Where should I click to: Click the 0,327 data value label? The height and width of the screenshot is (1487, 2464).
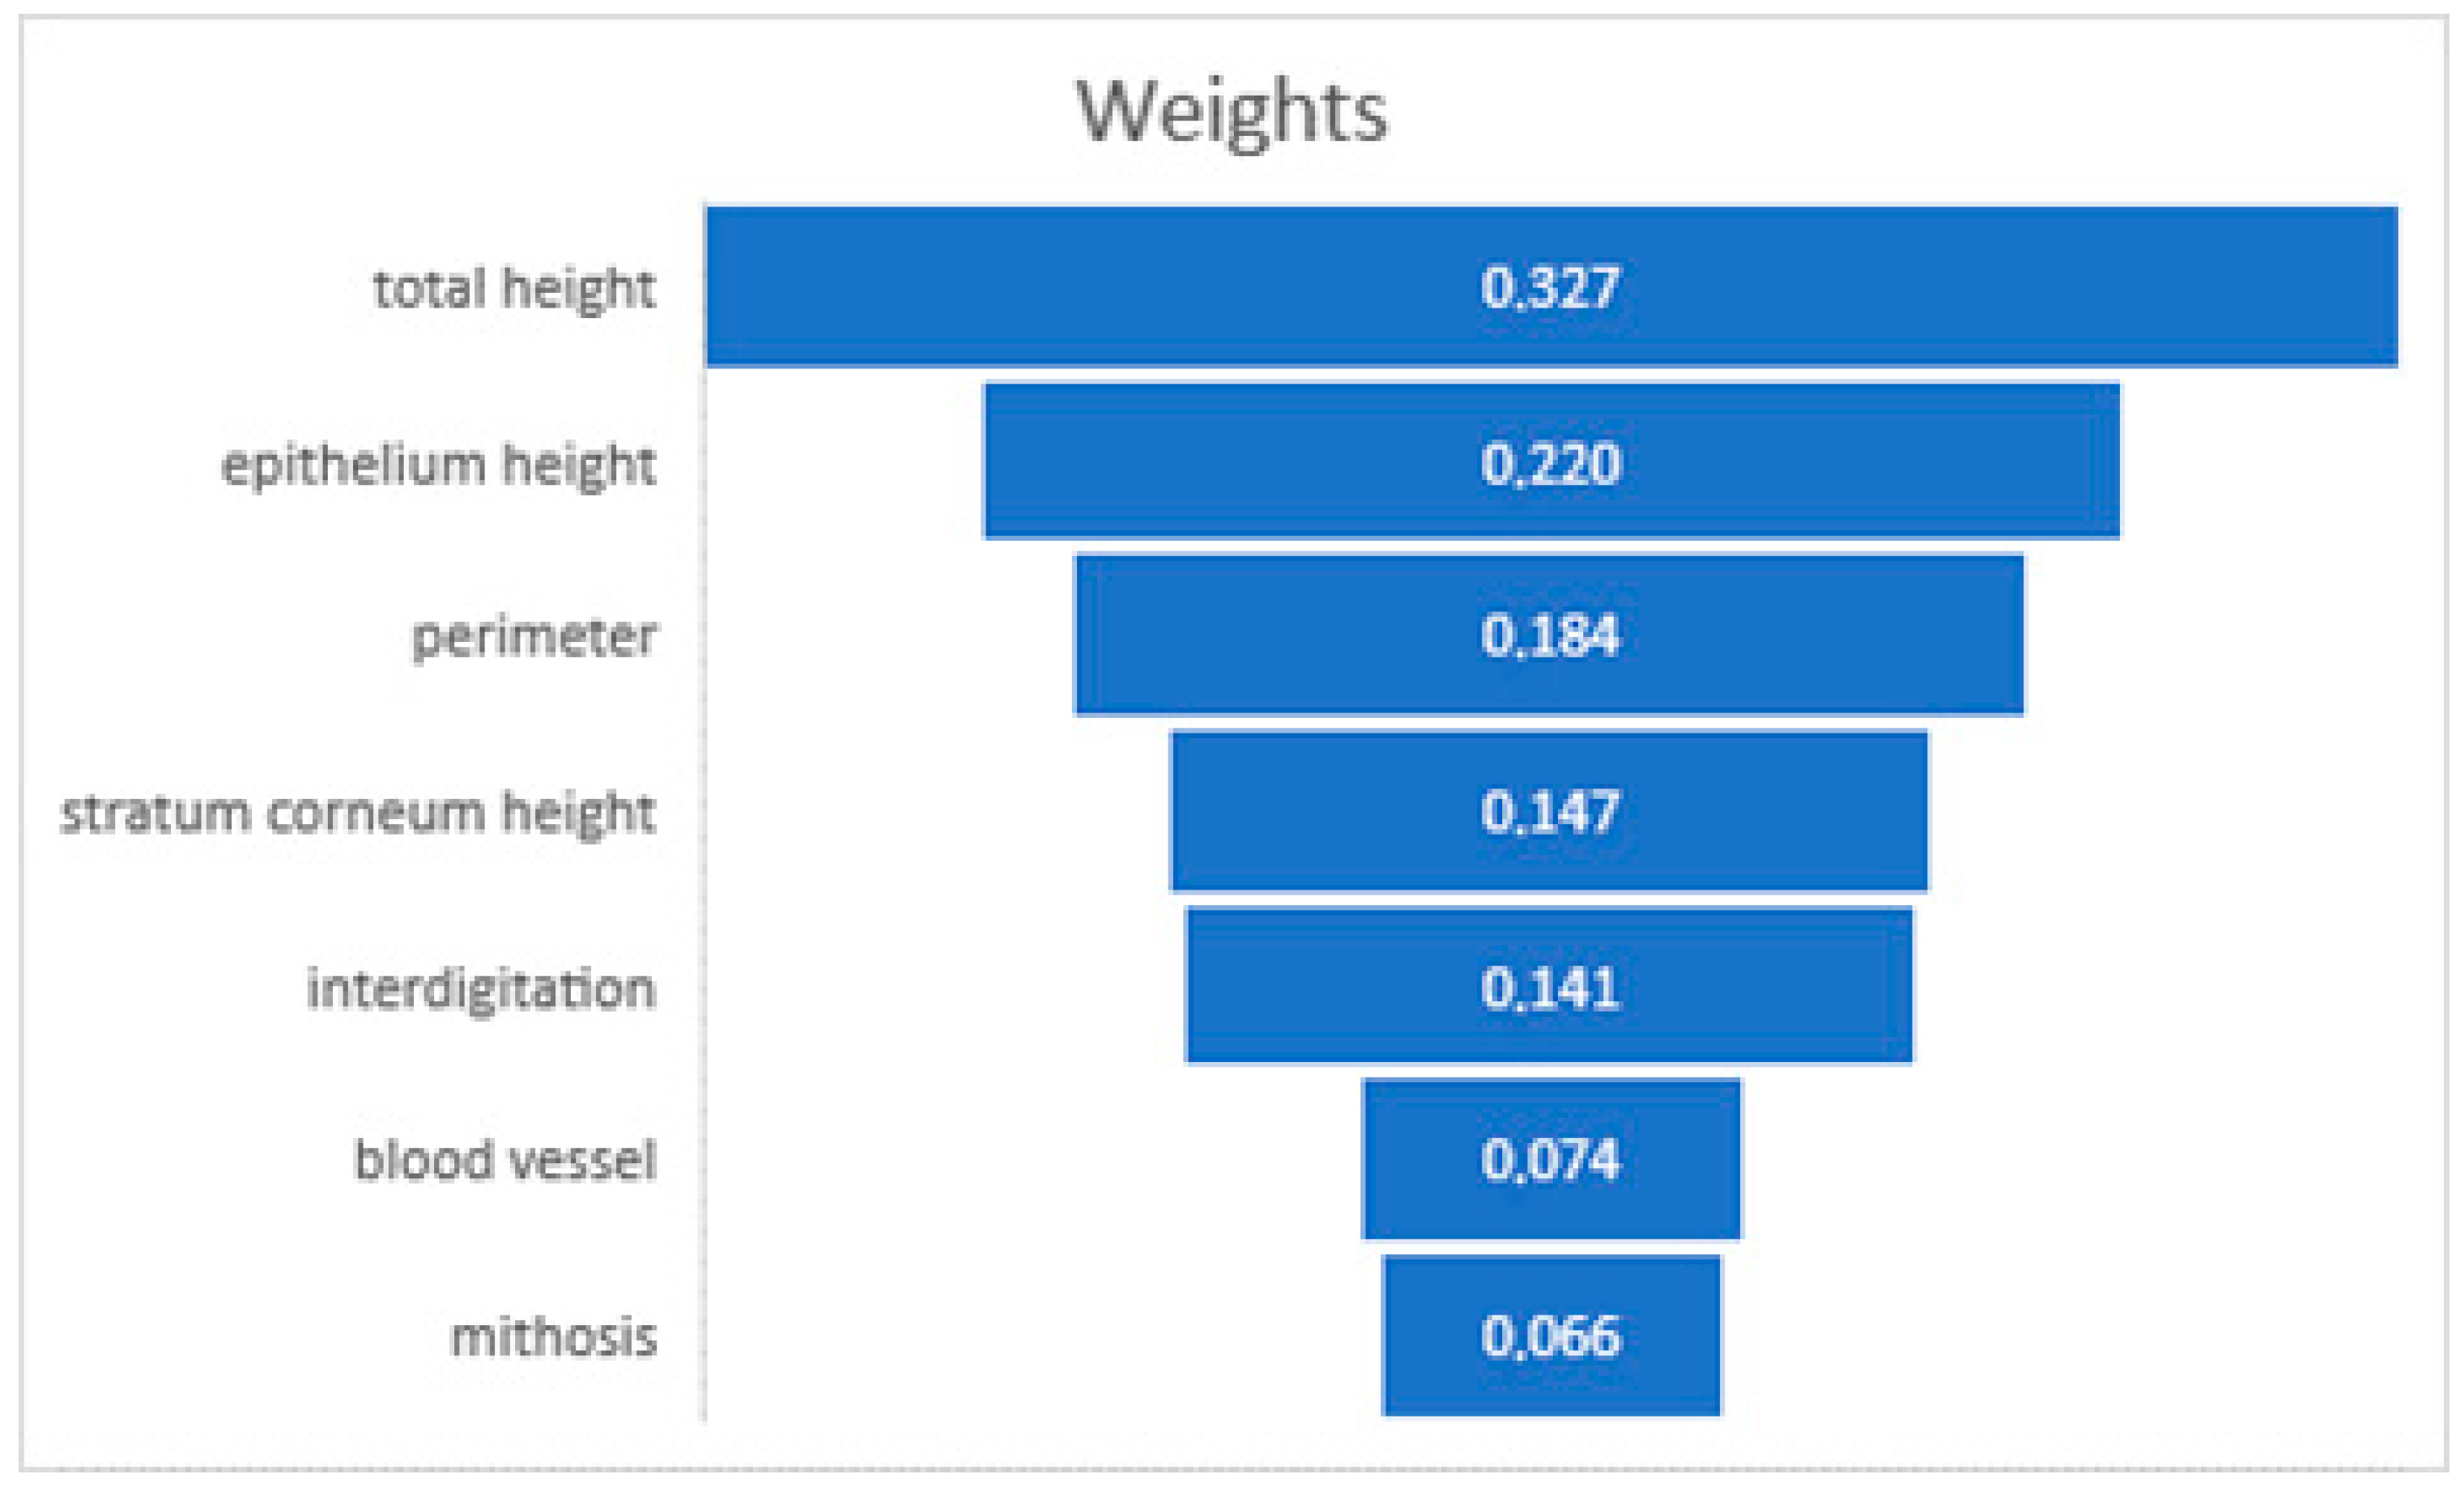click(x=1549, y=288)
